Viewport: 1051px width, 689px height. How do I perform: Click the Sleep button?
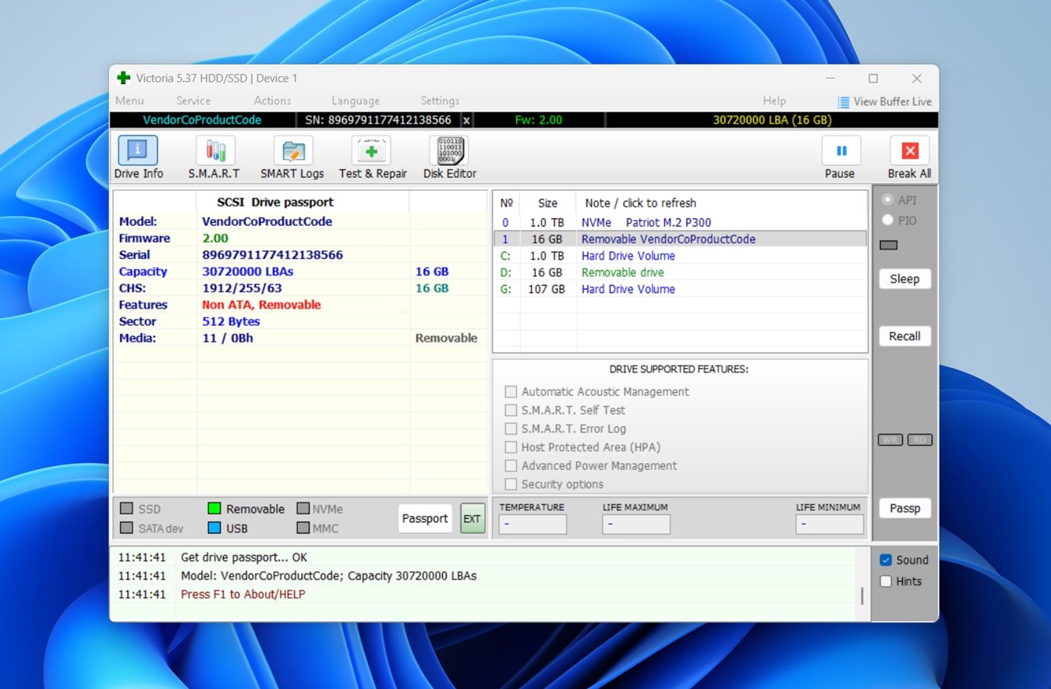pos(904,279)
